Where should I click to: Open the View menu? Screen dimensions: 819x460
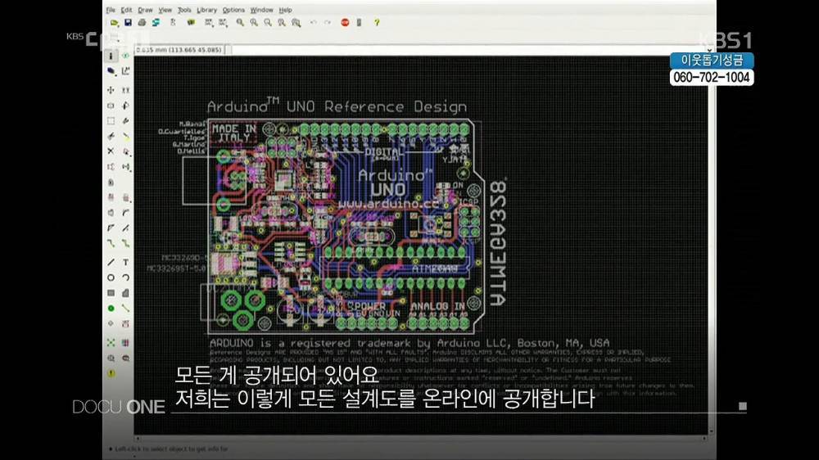(165, 10)
